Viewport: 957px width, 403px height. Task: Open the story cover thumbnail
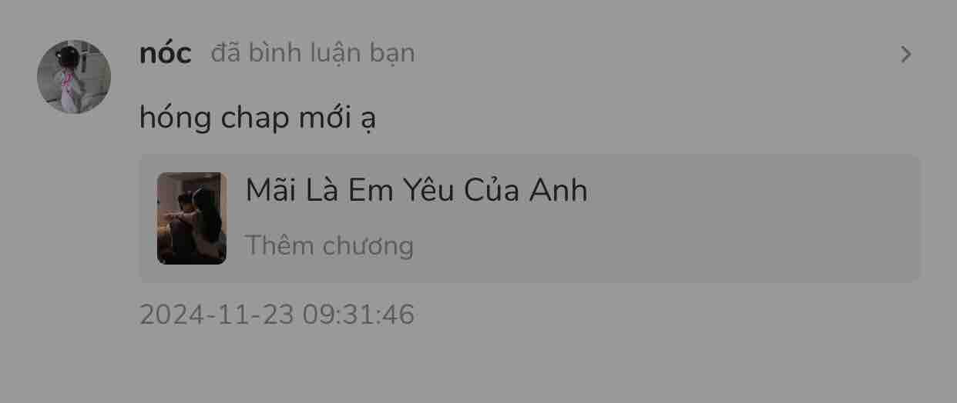coord(192,218)
